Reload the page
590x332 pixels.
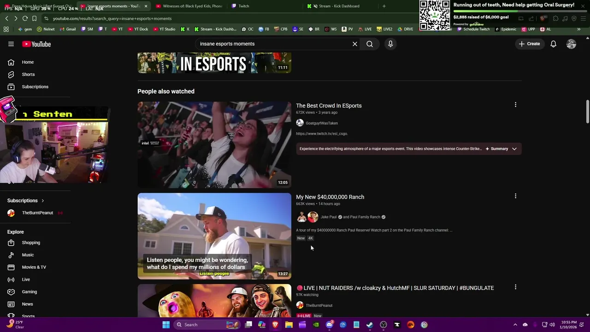(x=25, y=18)
